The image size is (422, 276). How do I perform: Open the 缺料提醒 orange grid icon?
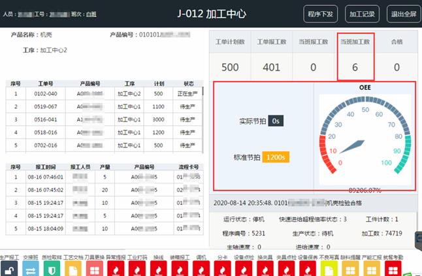click(x=350, y=269)
